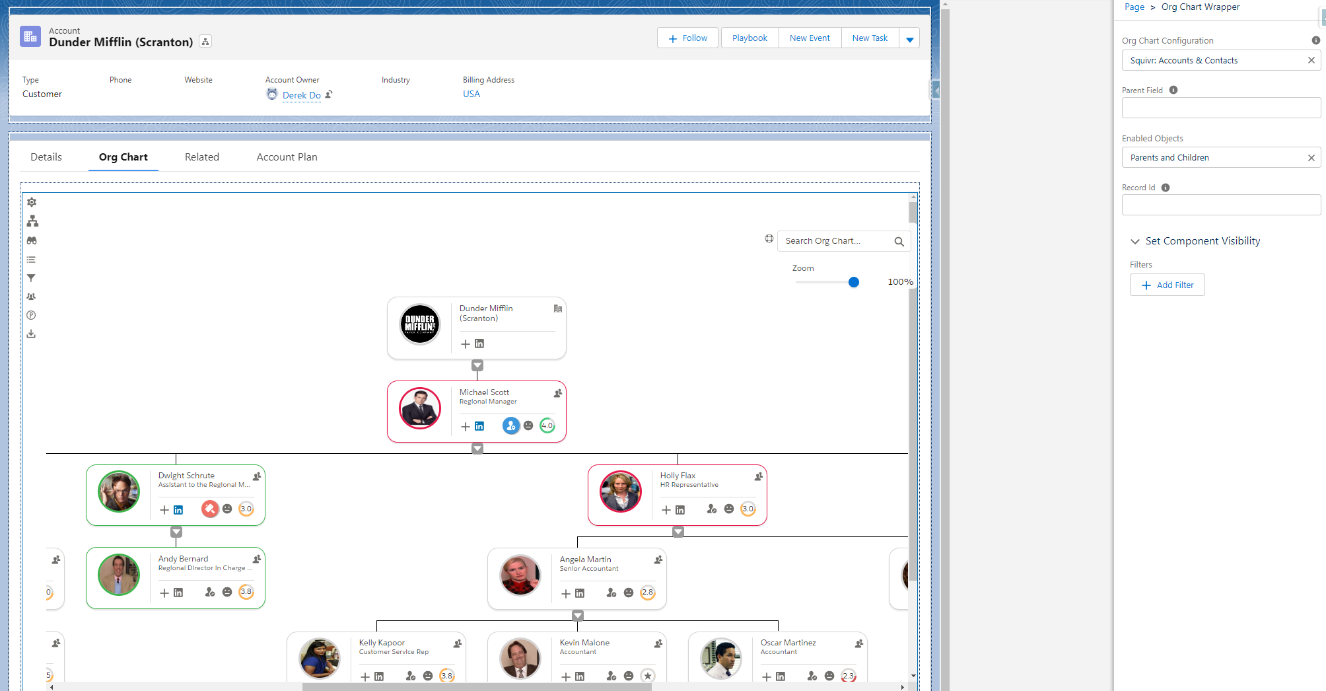Click the Add Filter button
This screenshot has height=691, width=1326.
[x=1168, y=285]
